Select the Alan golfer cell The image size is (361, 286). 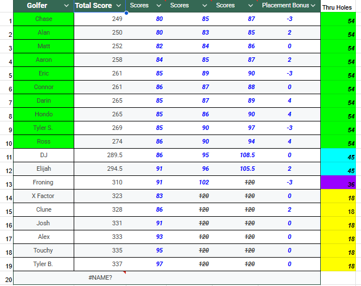44,32
